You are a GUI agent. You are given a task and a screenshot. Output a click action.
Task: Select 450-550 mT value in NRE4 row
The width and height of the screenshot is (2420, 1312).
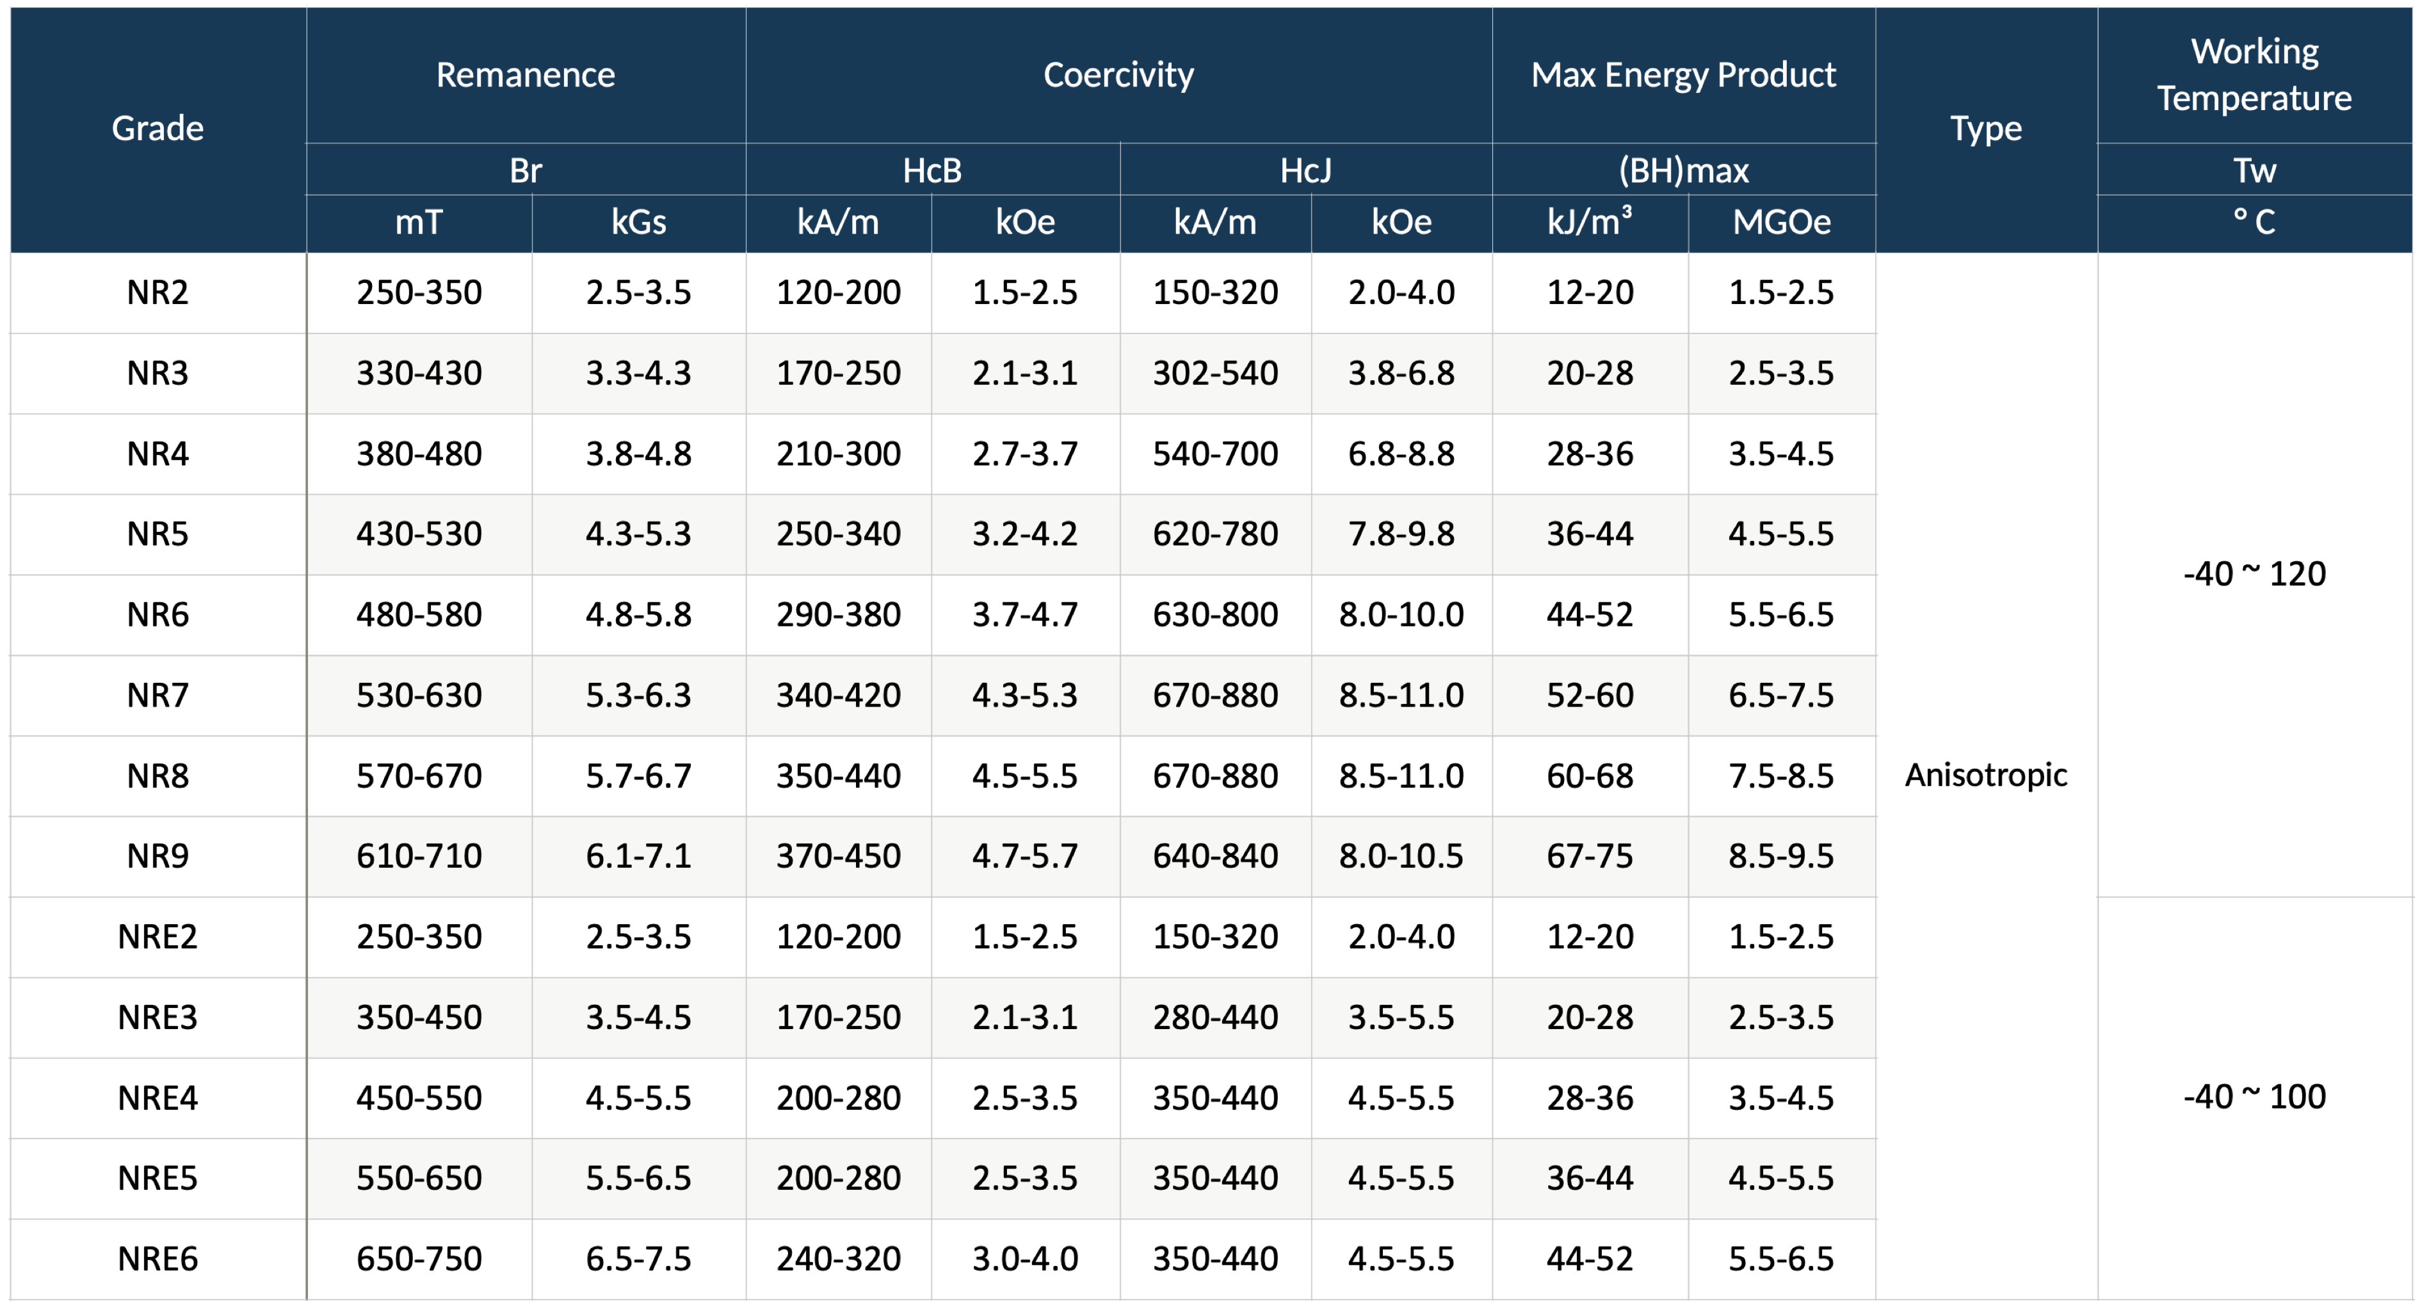point(419,1099)
